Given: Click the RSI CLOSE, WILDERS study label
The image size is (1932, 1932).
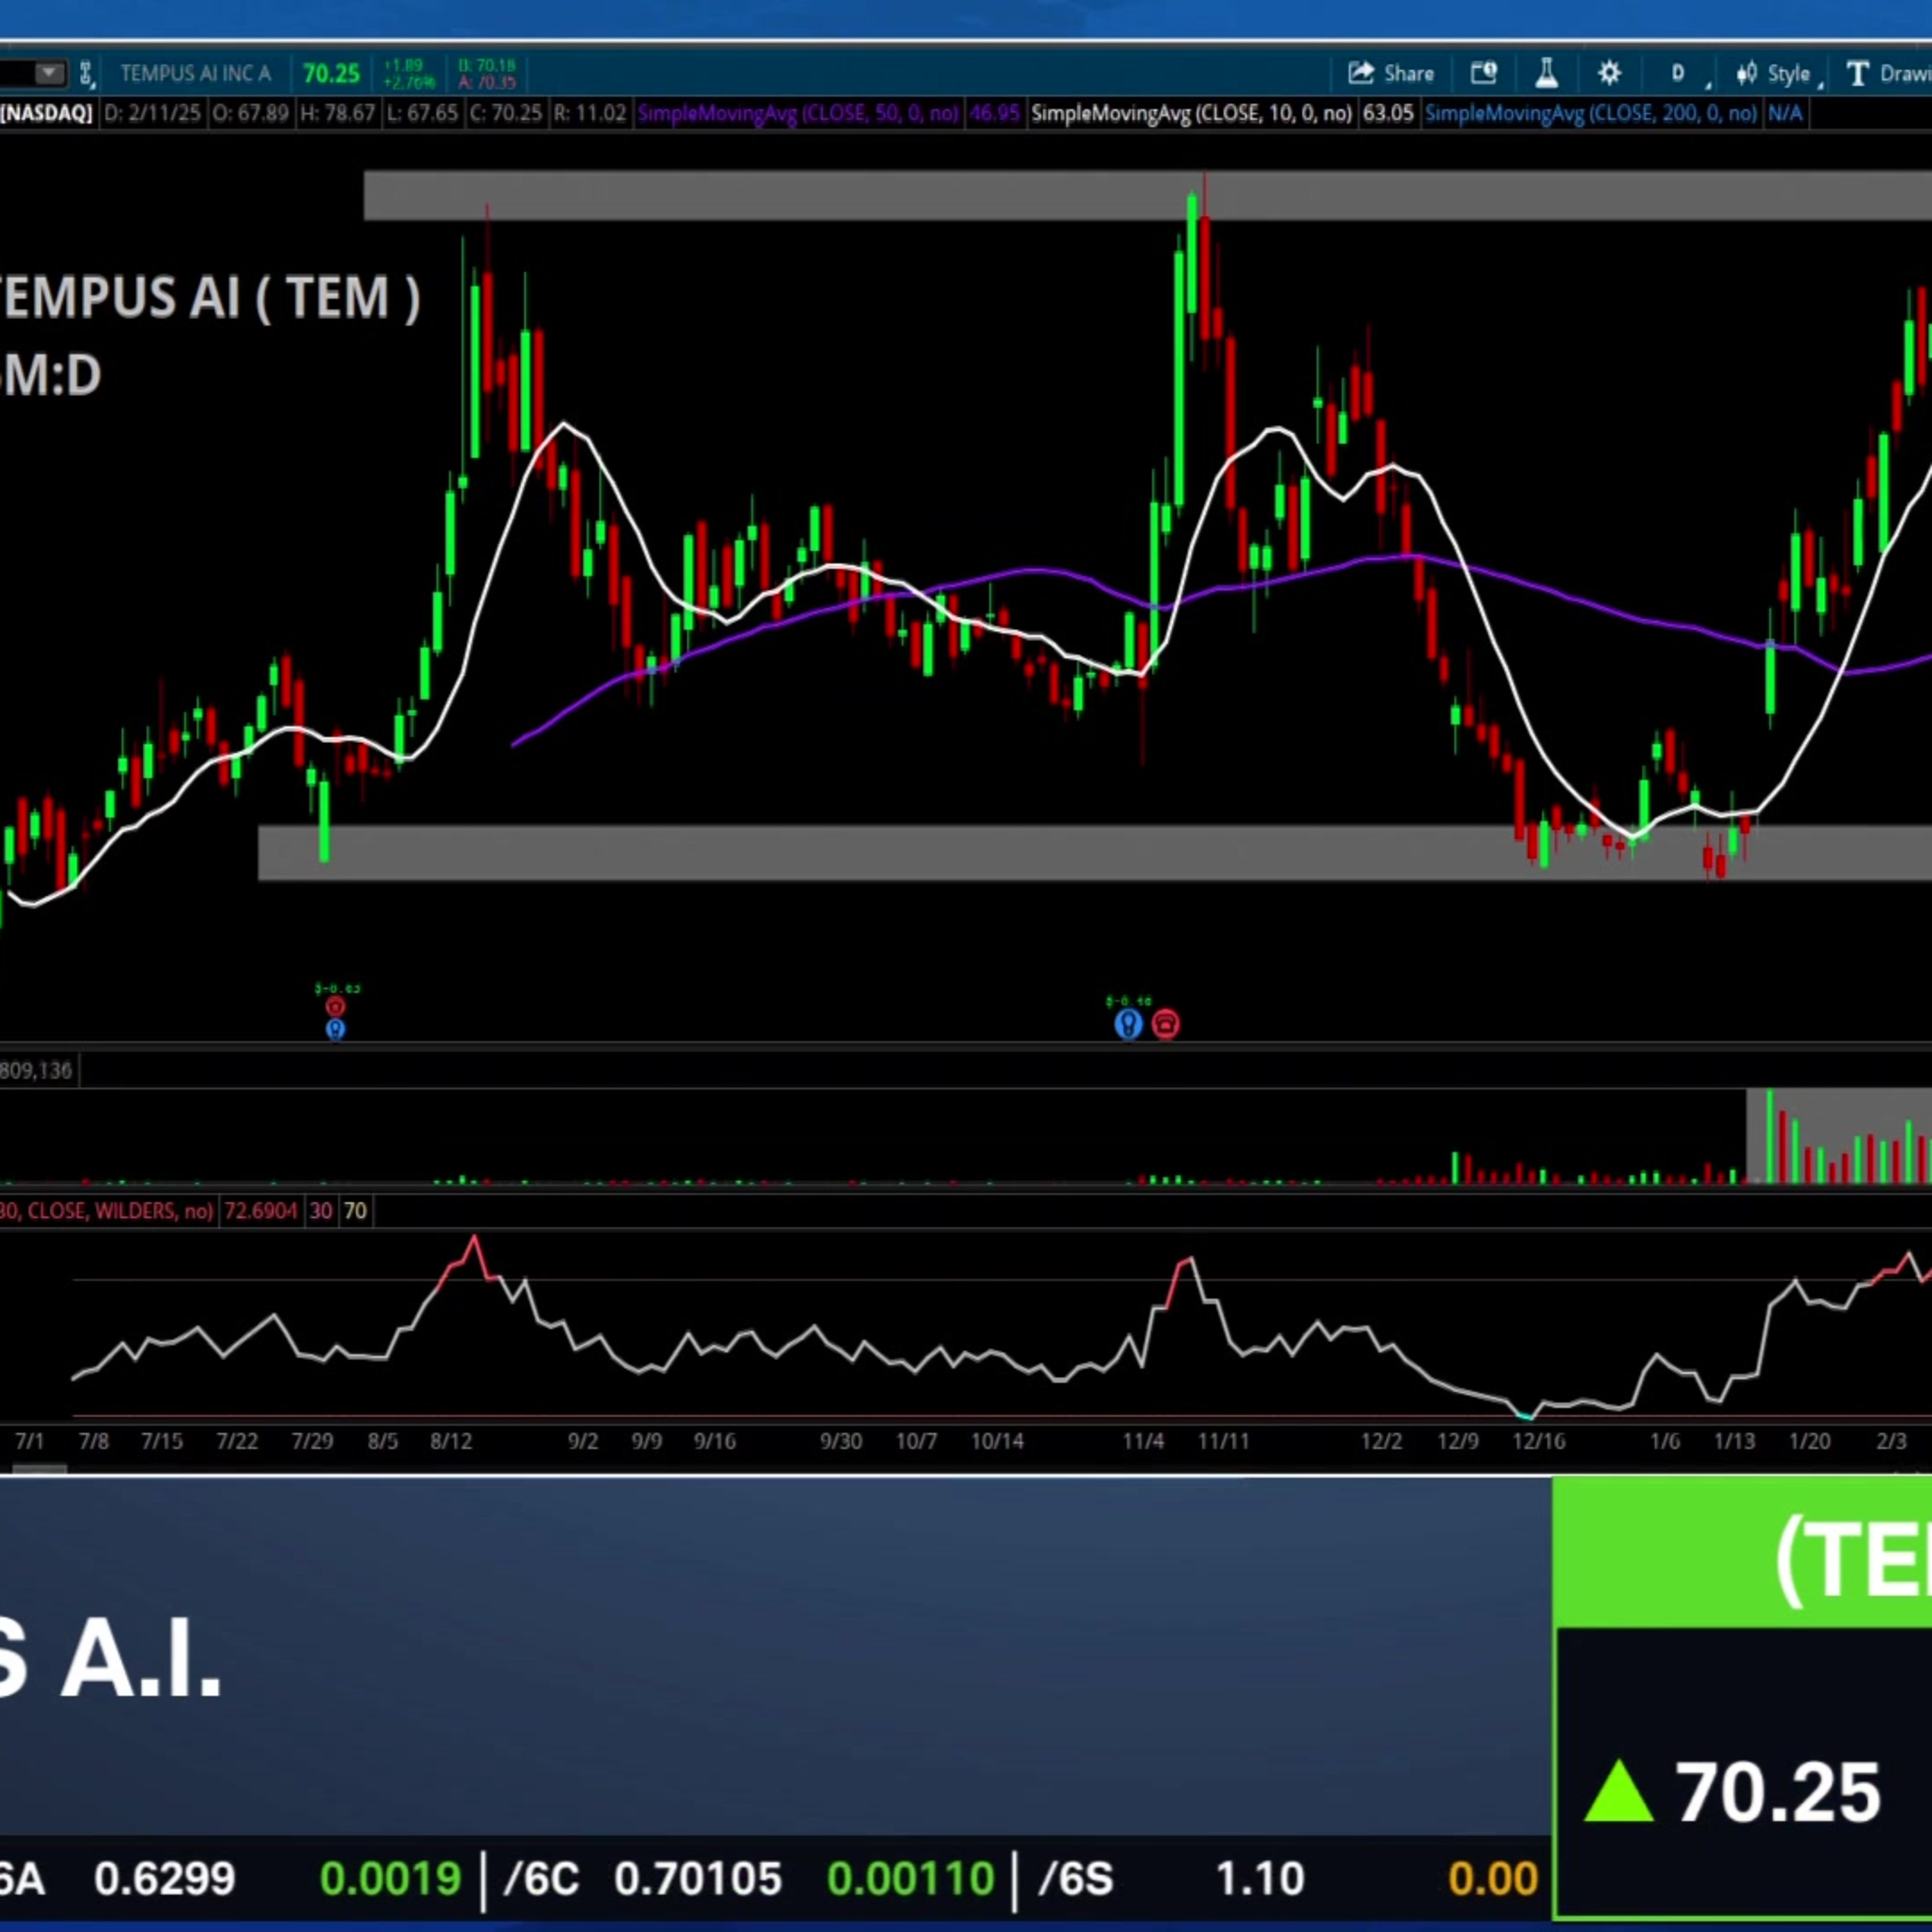Looking at the screenshot, I should point(106,1211).
